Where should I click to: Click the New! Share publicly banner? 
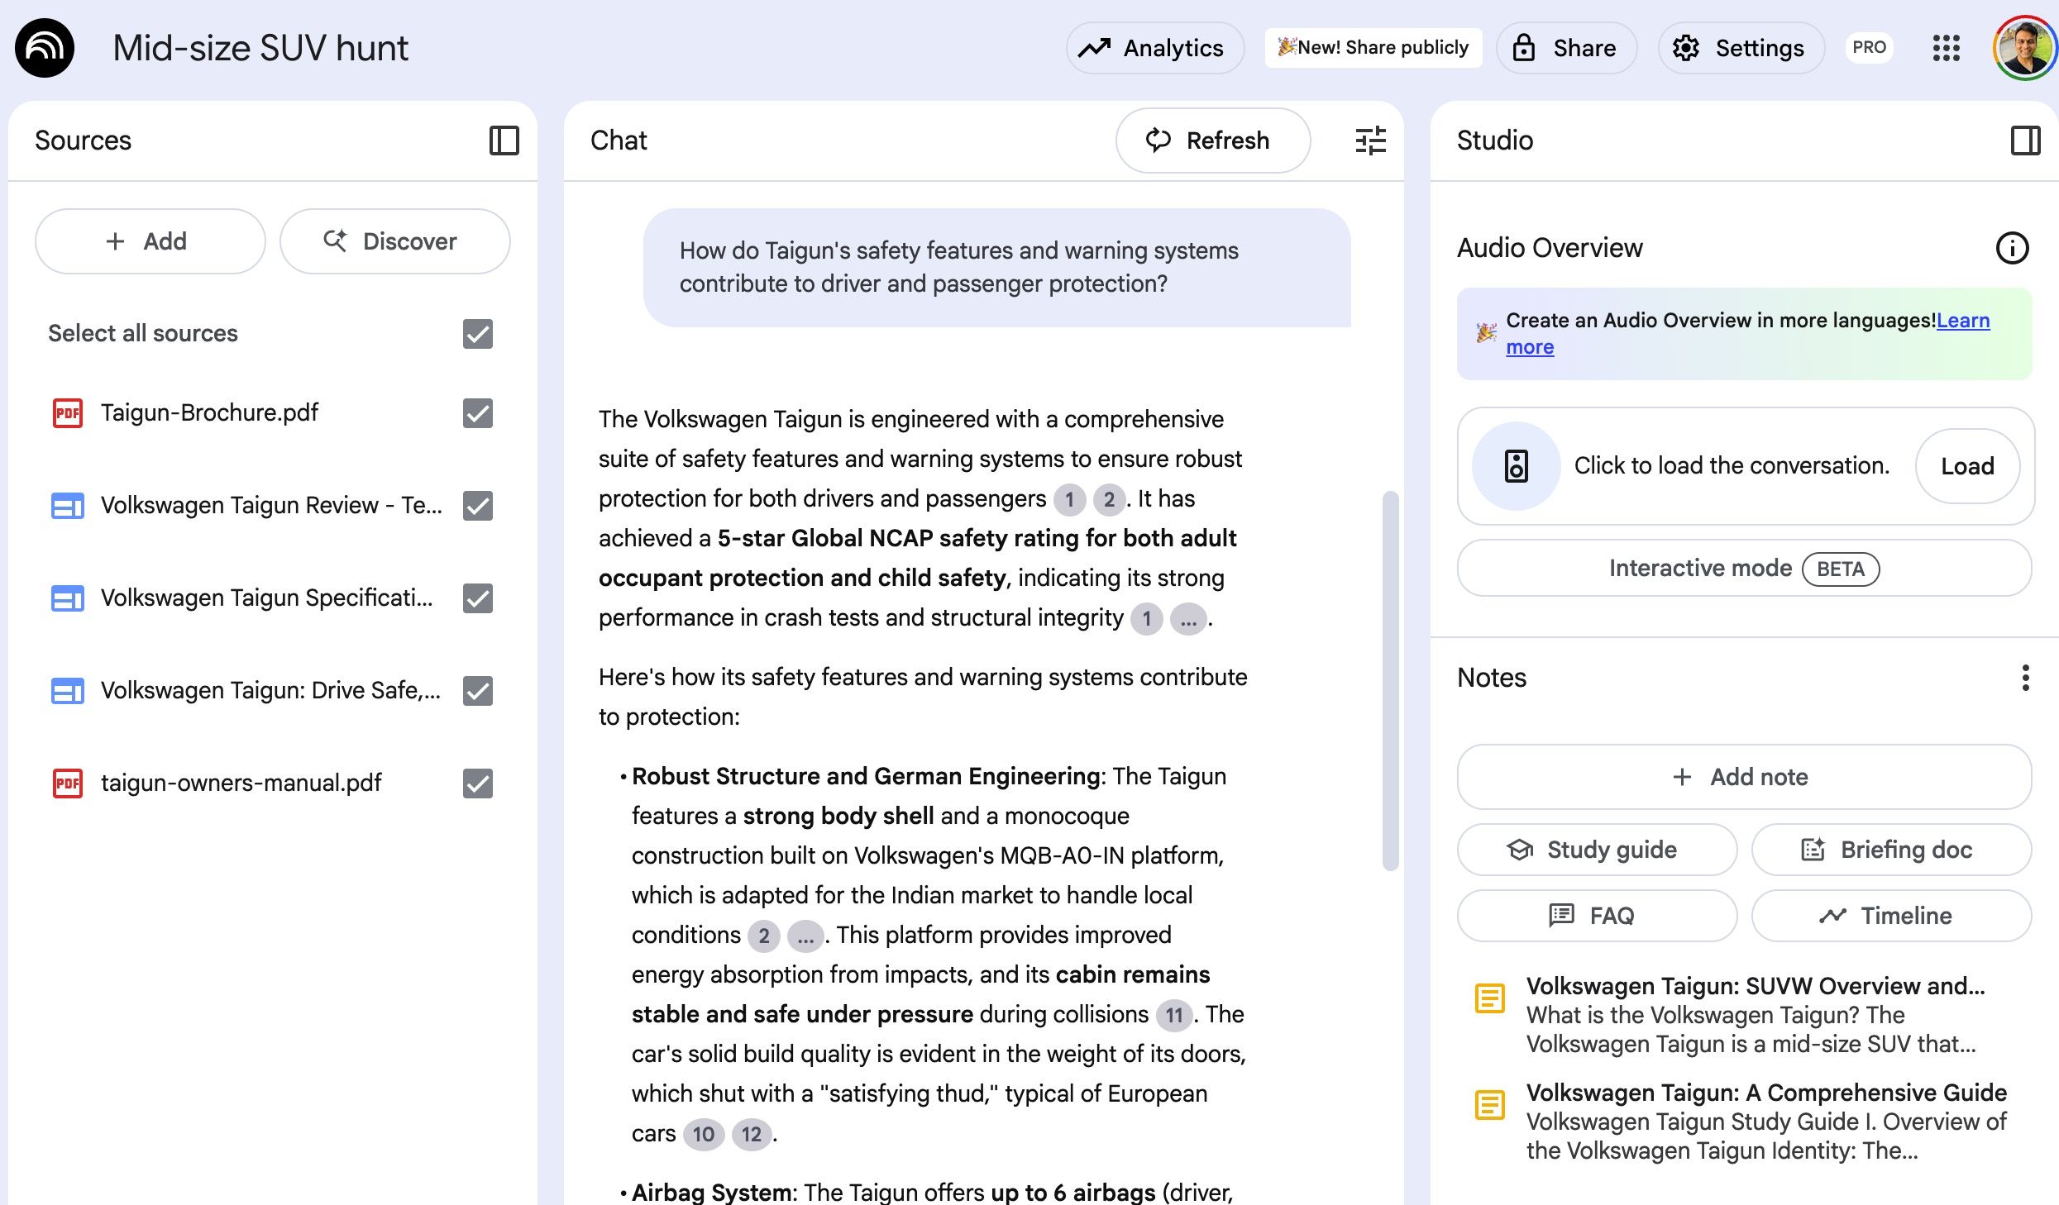[x=1373, y=47]
